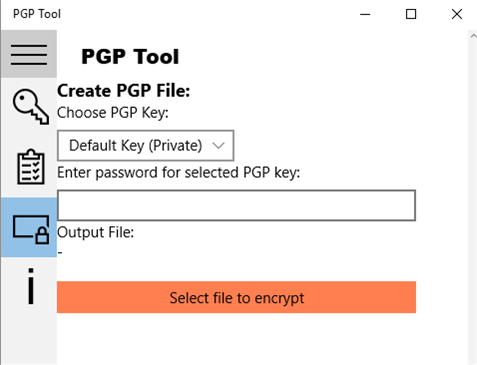Select the file encryption lock icon
Image resolution: width=477 pixels, height=365 pixels.
[x=30, y=228]
